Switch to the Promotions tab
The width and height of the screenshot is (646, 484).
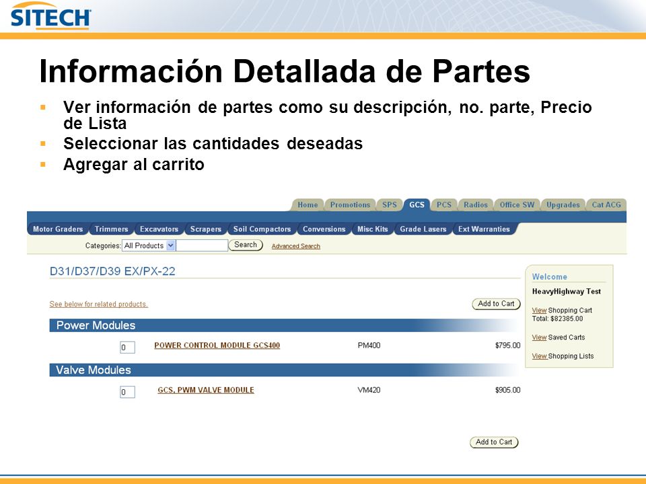click(350, 205)
